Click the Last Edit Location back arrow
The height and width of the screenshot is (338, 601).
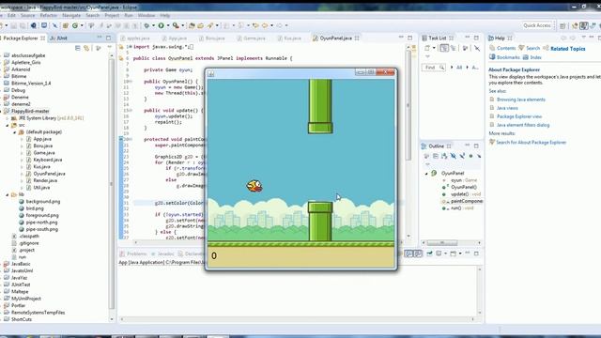click(255, 25)
